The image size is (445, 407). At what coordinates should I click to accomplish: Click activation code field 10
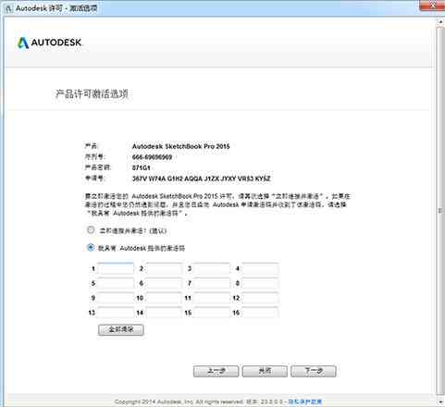(x=164, y=298)
